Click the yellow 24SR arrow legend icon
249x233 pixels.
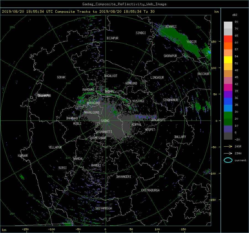pyautogui.click(x=228, y=146)
